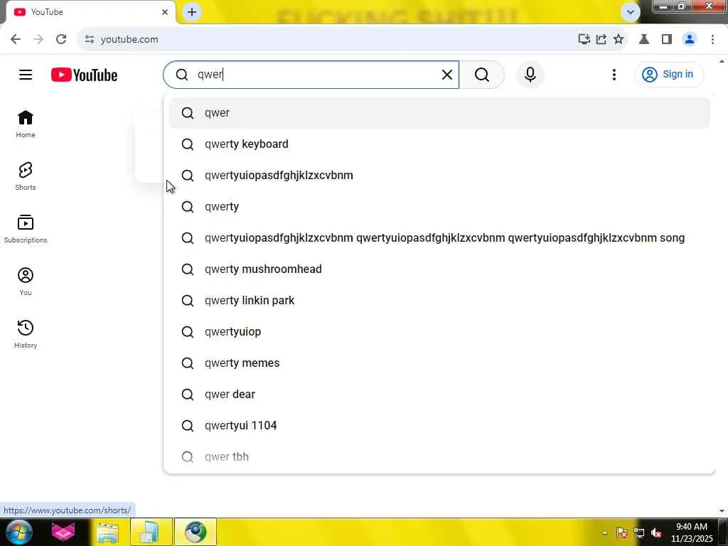The width and height of the screenshot is (728, 546).
Task: Bookmark this tab with star
Action: [619, 40]
